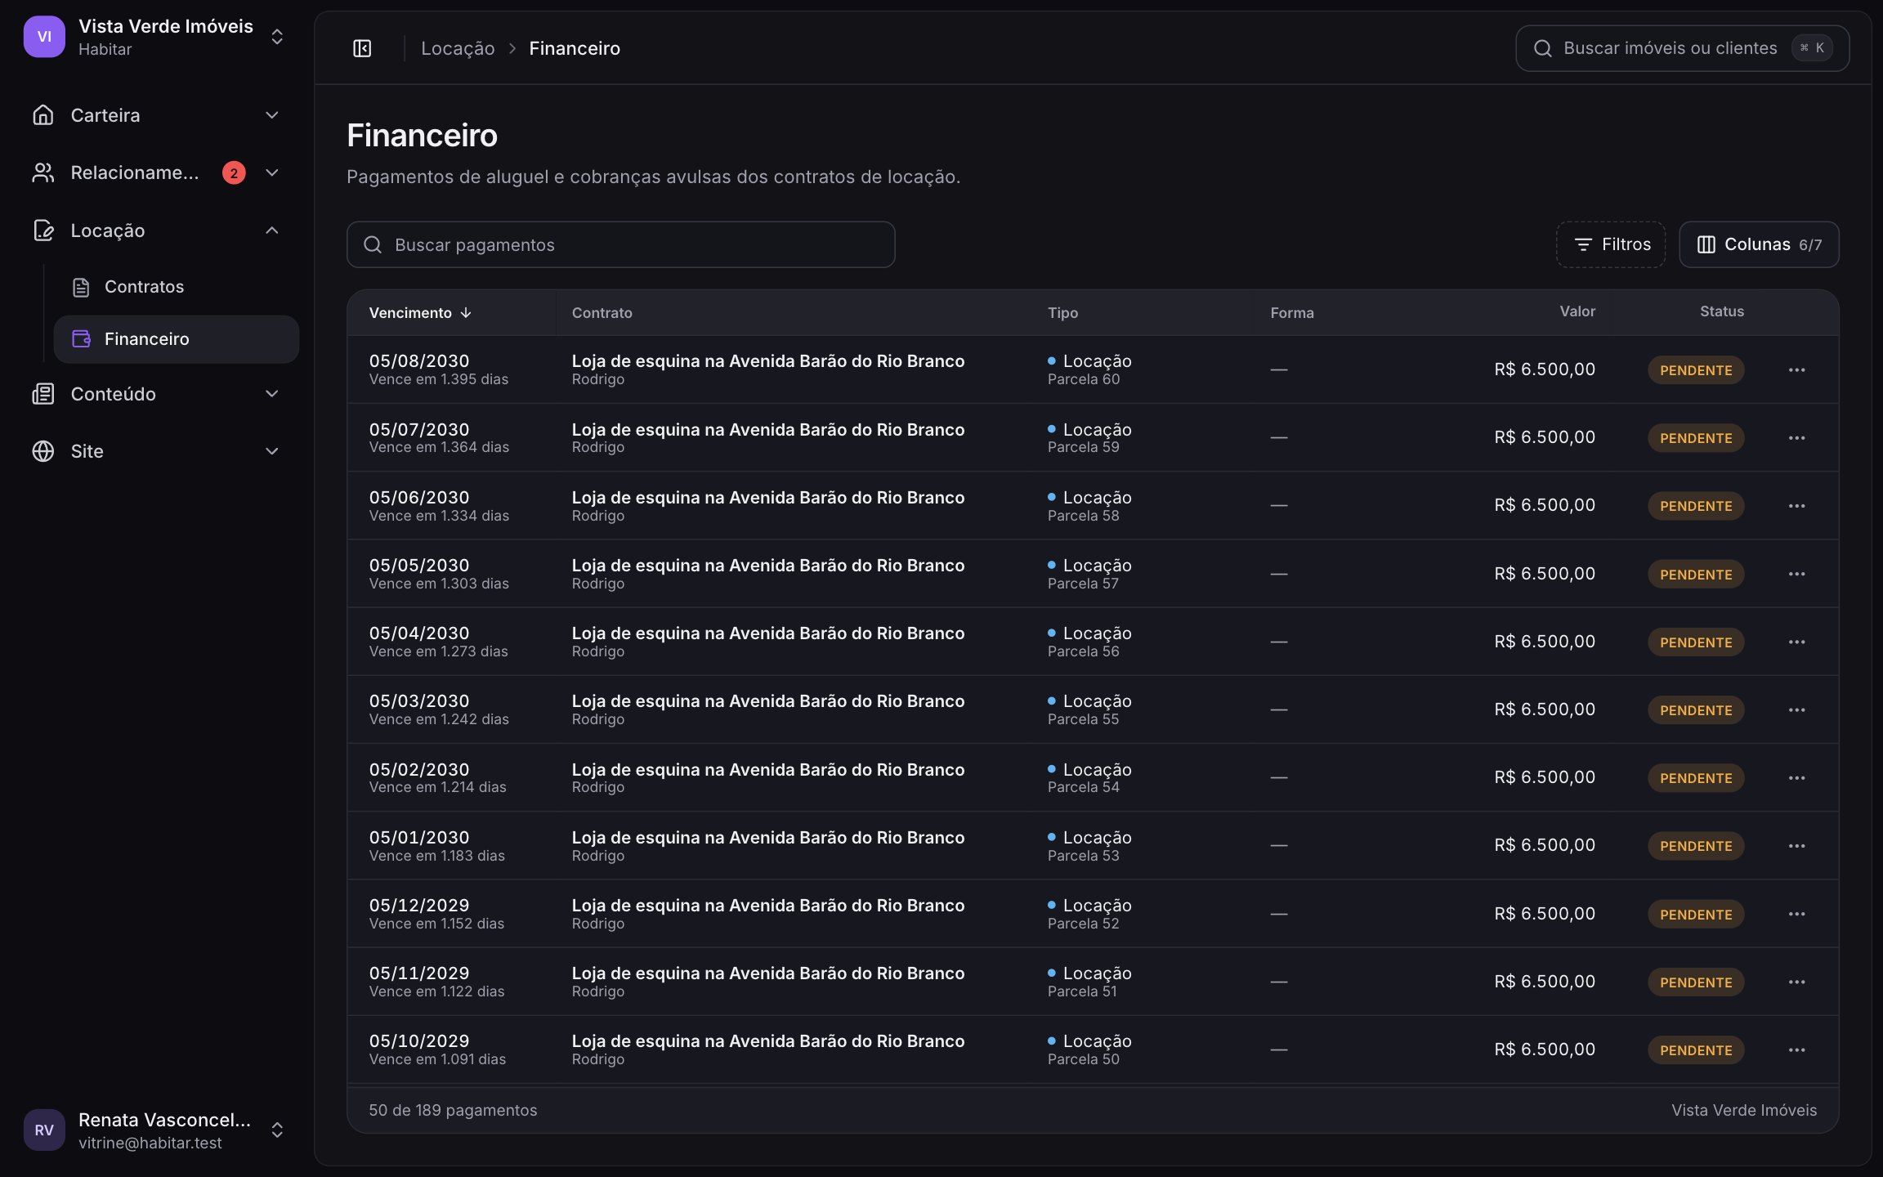Open the Renata Vasconcel... user account menu
This screenshot has width=1883, height=1177.
[x=155, y=1130]
